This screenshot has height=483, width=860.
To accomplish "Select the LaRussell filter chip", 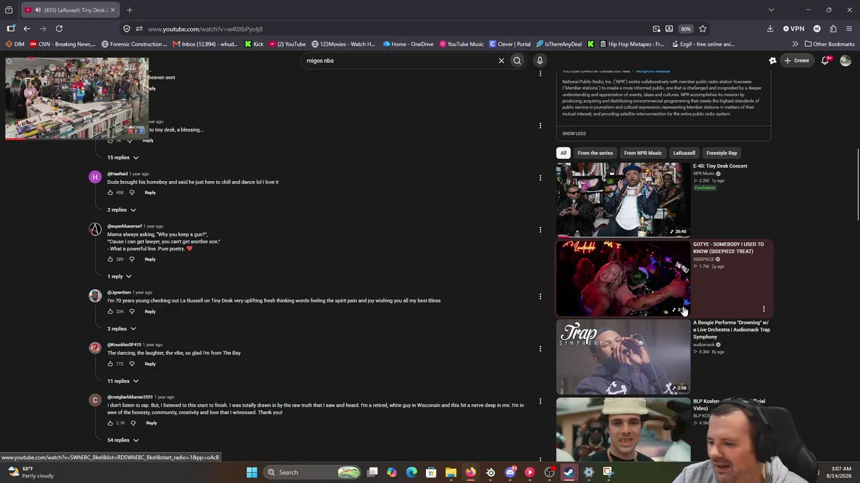I will pos(684,153).
